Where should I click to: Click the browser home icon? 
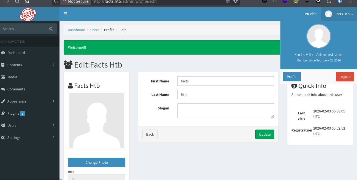tap(27, 2)
